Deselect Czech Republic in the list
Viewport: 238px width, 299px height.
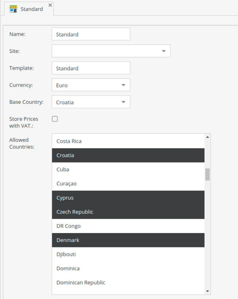(x=128, y=212)
